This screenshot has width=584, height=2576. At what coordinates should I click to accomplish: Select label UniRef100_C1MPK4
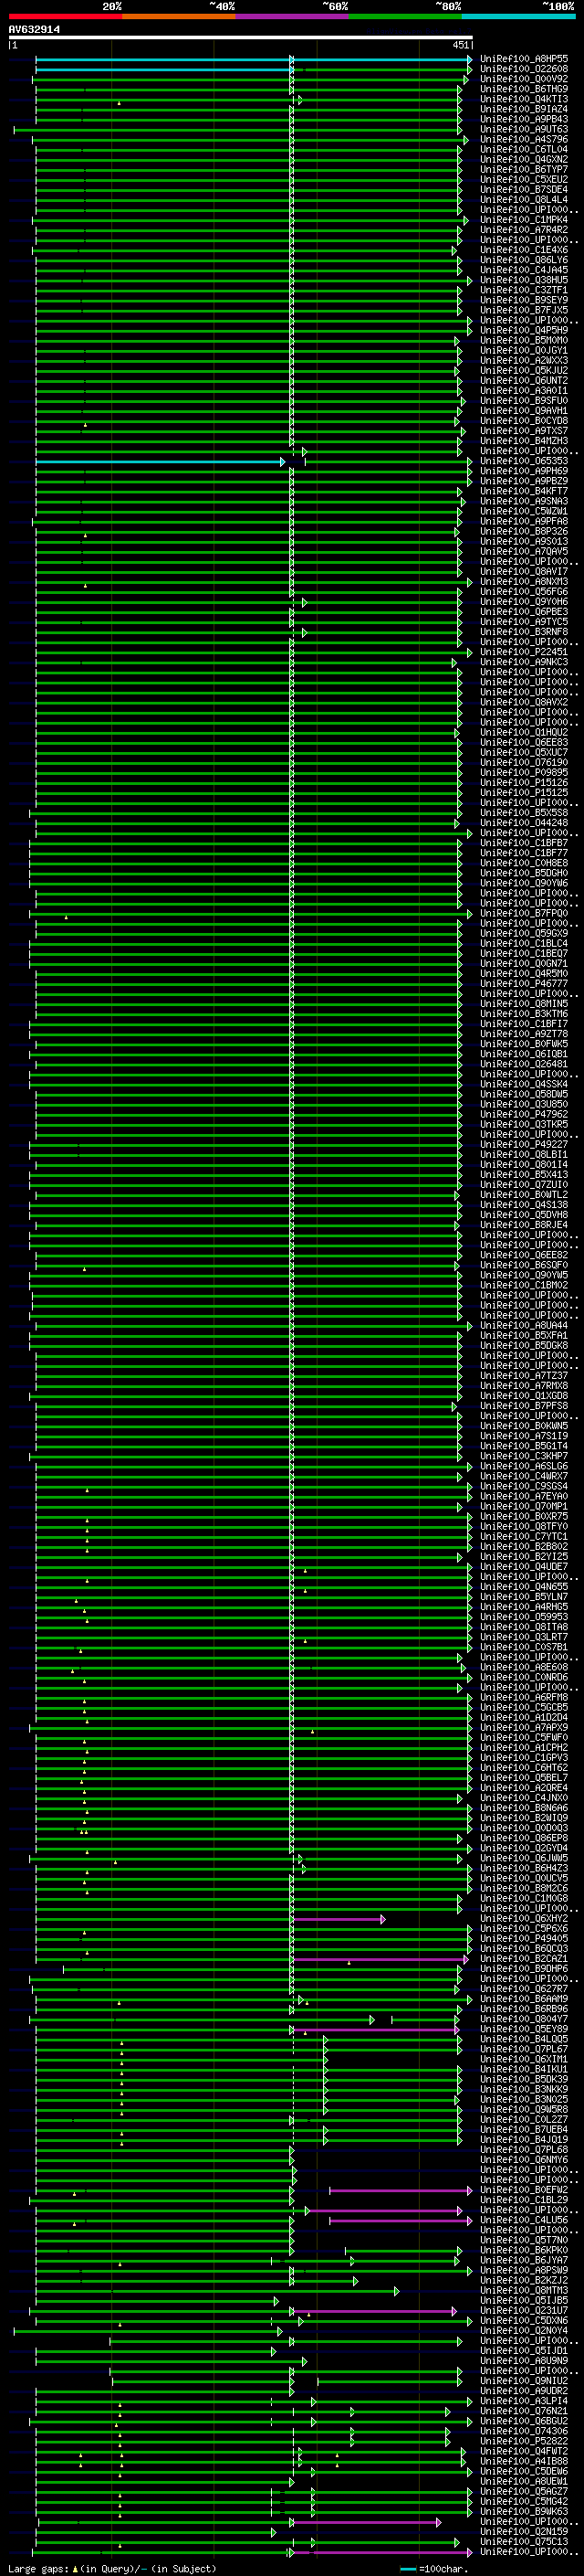coord(524,220)
